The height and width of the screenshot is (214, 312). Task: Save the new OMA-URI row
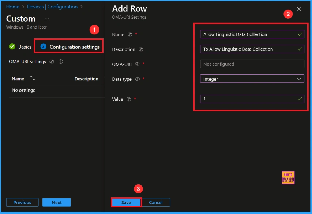click(x=126, y=202)
